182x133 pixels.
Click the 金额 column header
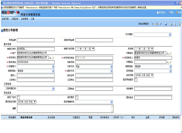pos(148,117)
